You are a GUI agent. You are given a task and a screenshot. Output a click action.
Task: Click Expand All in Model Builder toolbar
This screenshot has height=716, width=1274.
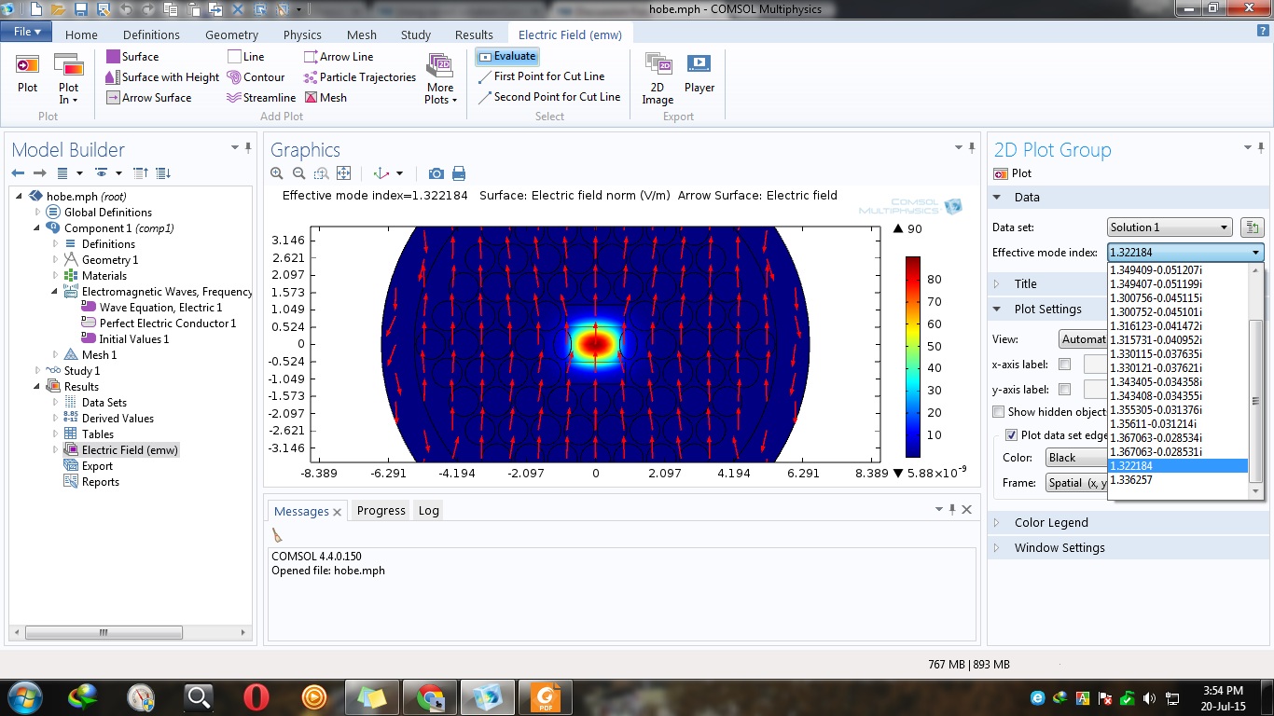163,173
